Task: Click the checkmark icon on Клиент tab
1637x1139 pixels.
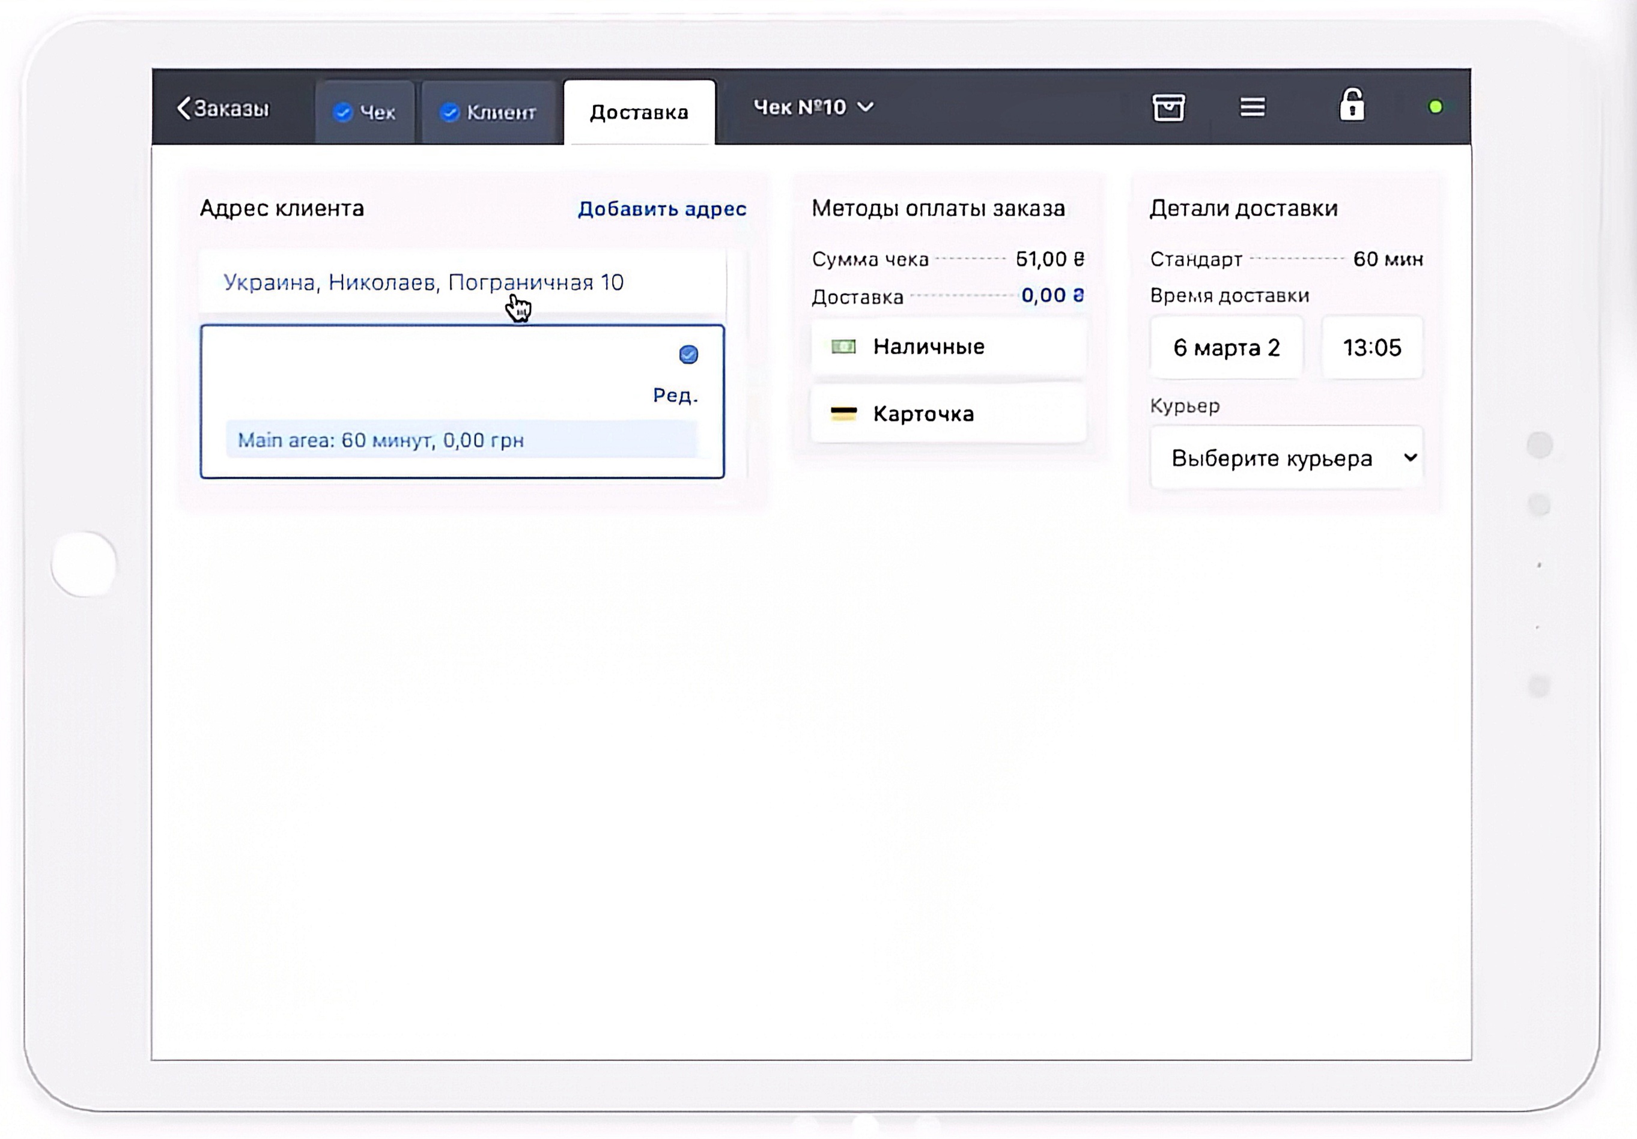Action: [x=449, y=112]
